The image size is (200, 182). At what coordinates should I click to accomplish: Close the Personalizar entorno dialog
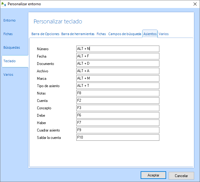[x=195, y=4]
